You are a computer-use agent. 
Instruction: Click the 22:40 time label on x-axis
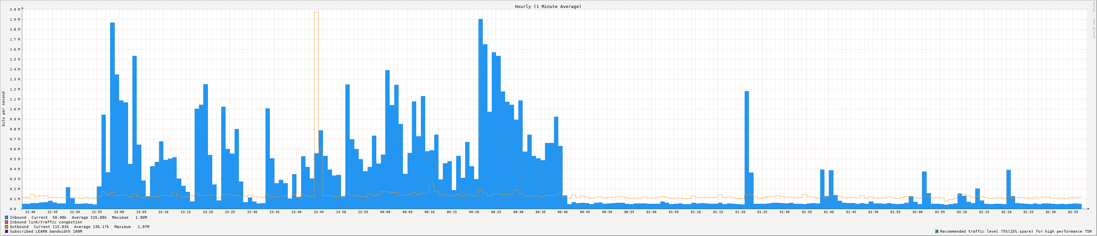pos(30,212)
